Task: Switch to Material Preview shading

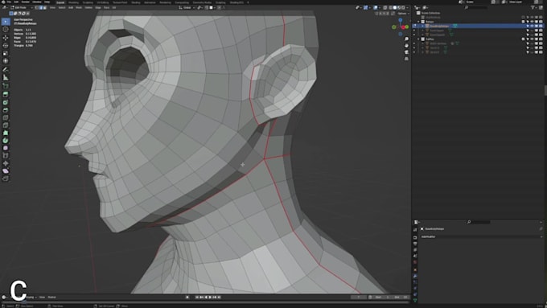Action: coord(399,7)
